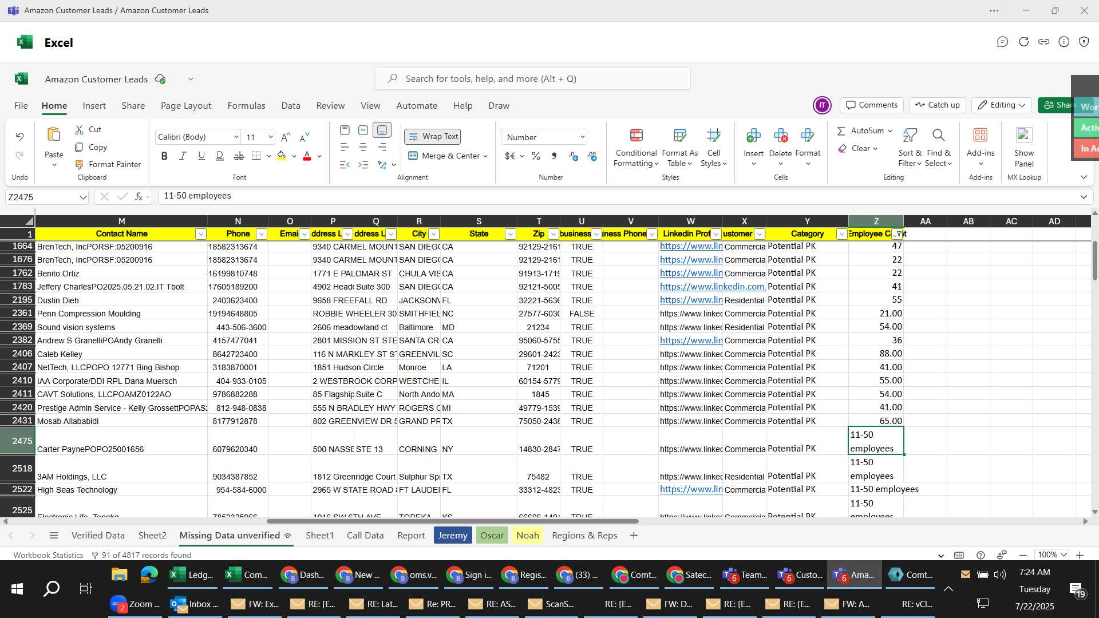The image size is (1099, 618).
Task: Click Insert cells icon
Action: click(753, 136)
